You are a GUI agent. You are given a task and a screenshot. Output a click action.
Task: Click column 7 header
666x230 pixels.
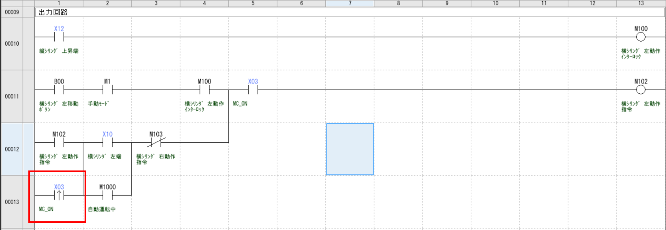pyautogui.click(x=350, y=3)
